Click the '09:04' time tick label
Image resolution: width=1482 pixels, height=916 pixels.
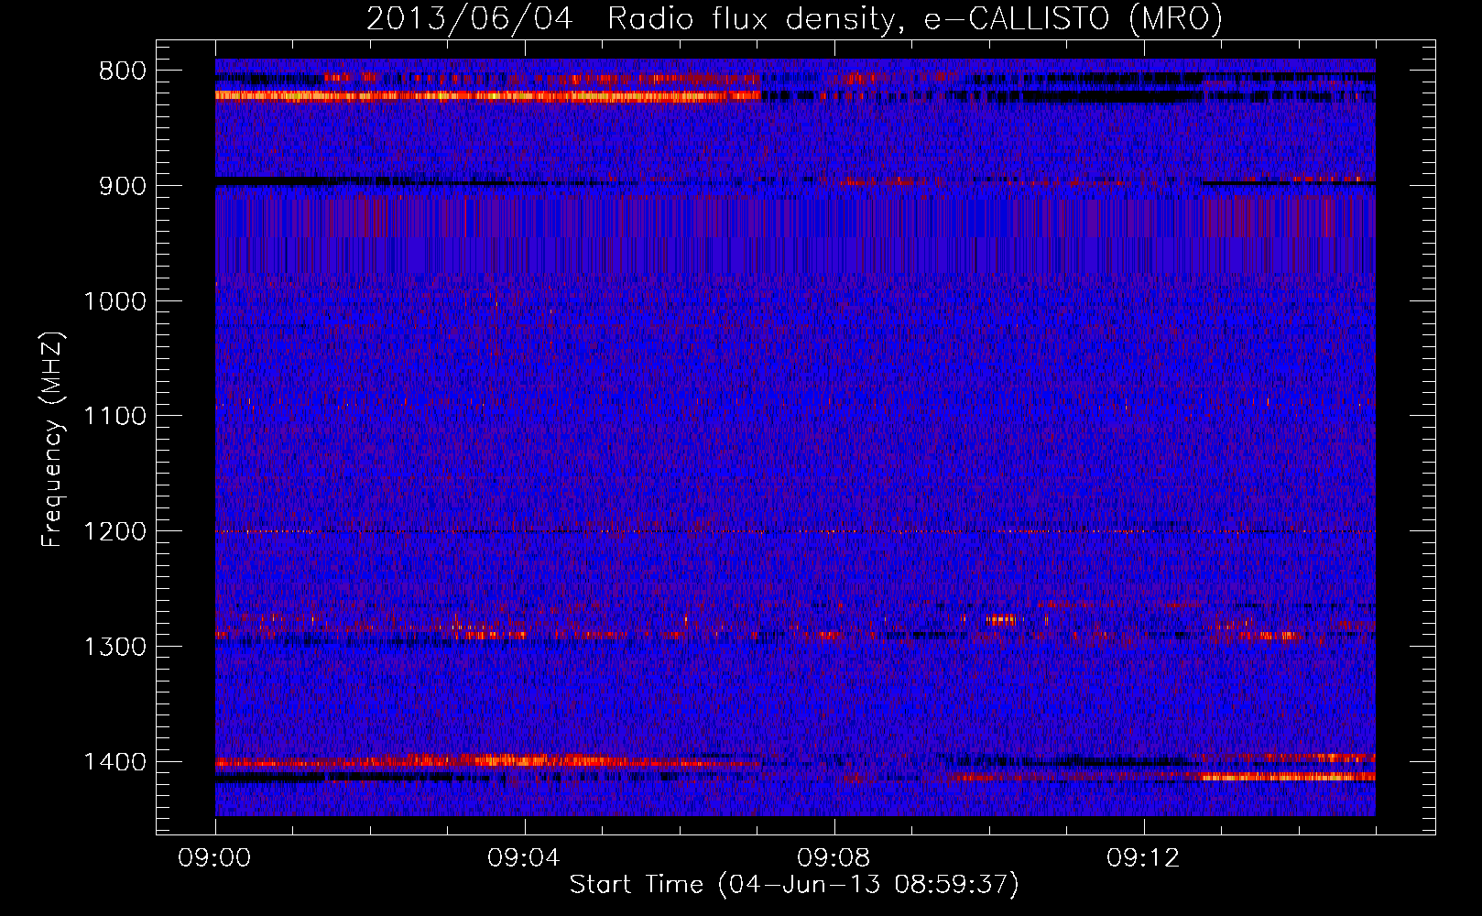coord(524,858)
